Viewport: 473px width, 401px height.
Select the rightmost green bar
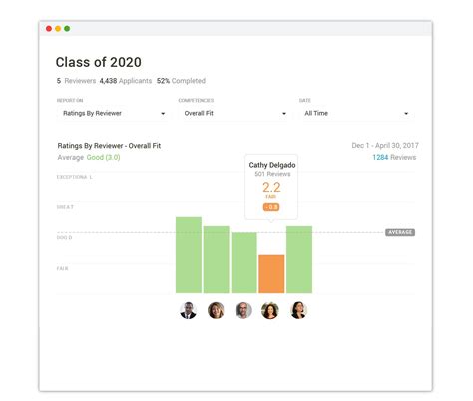[299, 259]
